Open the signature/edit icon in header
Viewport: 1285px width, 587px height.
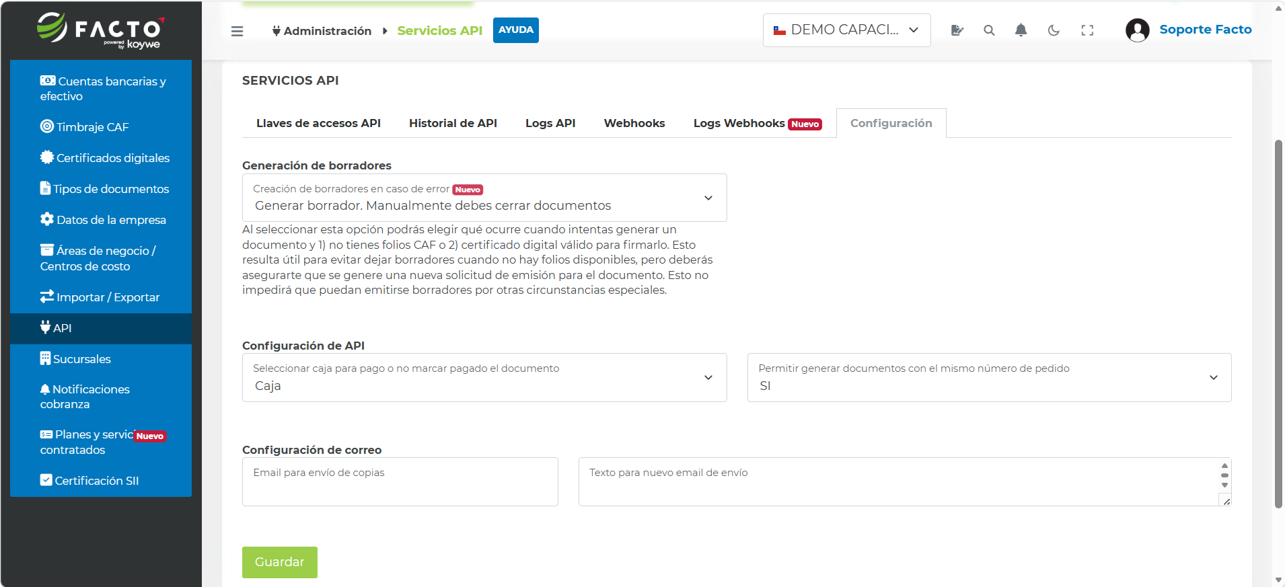[x=957, y=30]
